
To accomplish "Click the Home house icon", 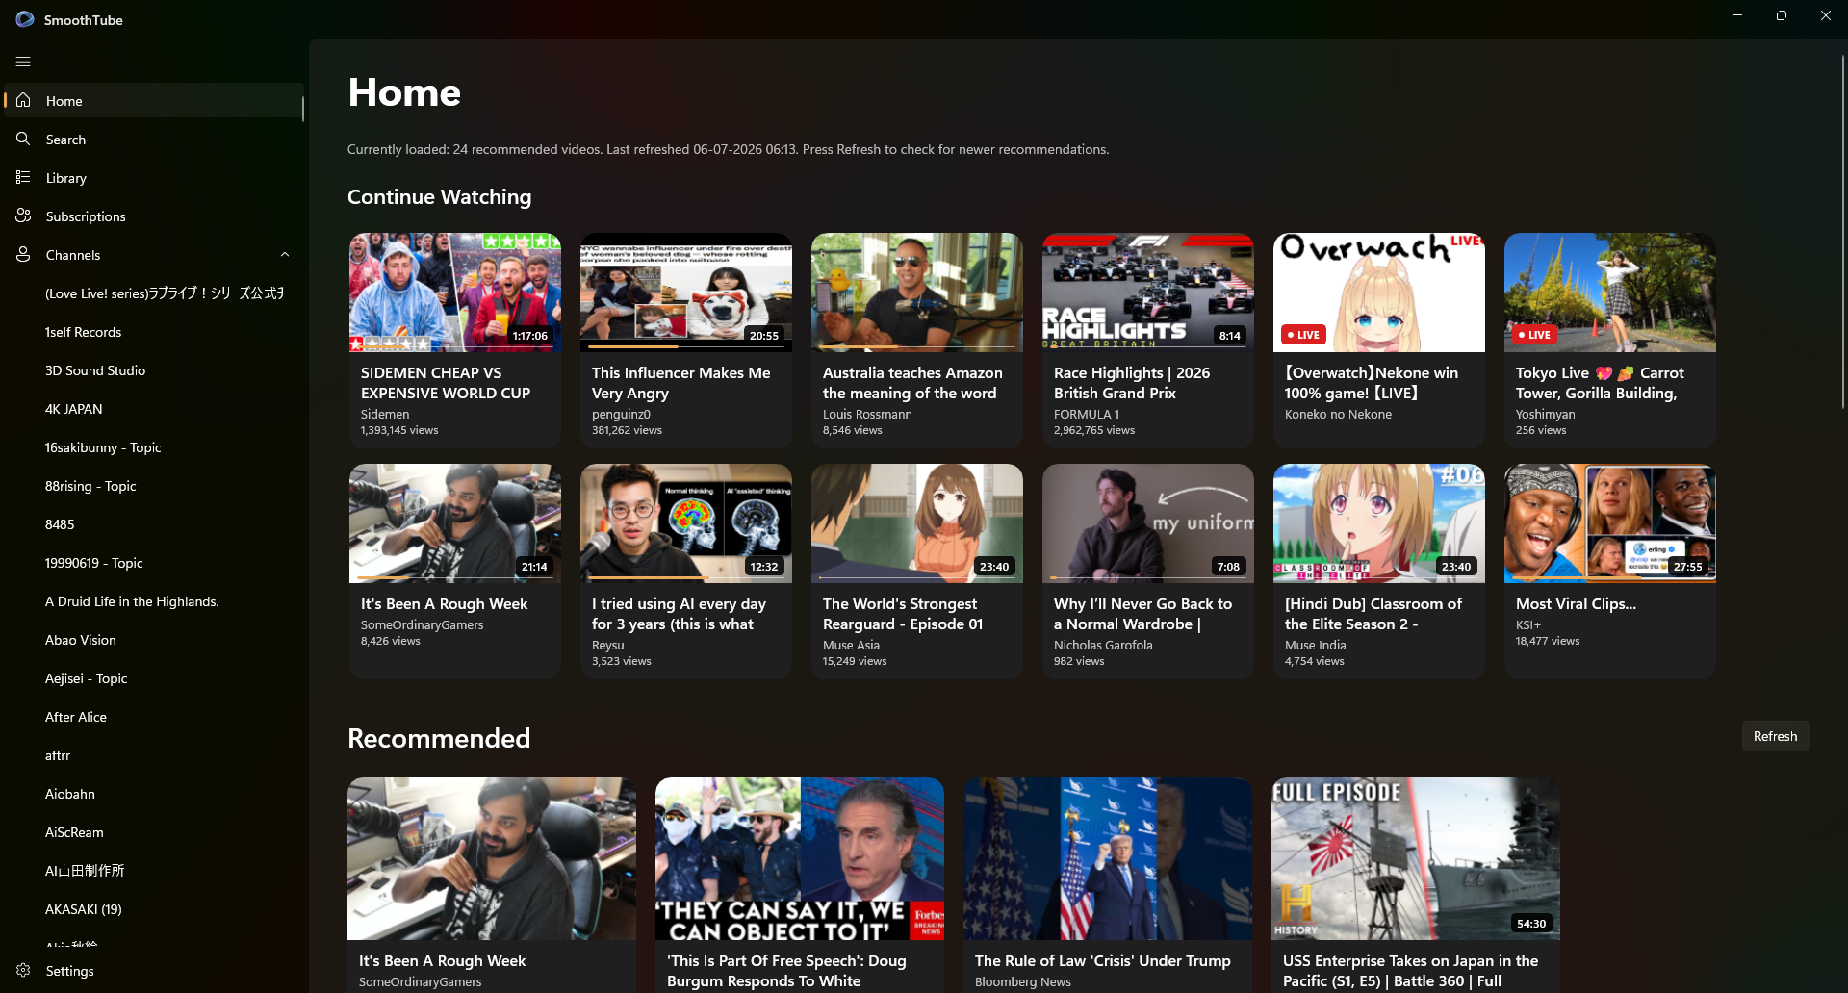I will 23,100.
